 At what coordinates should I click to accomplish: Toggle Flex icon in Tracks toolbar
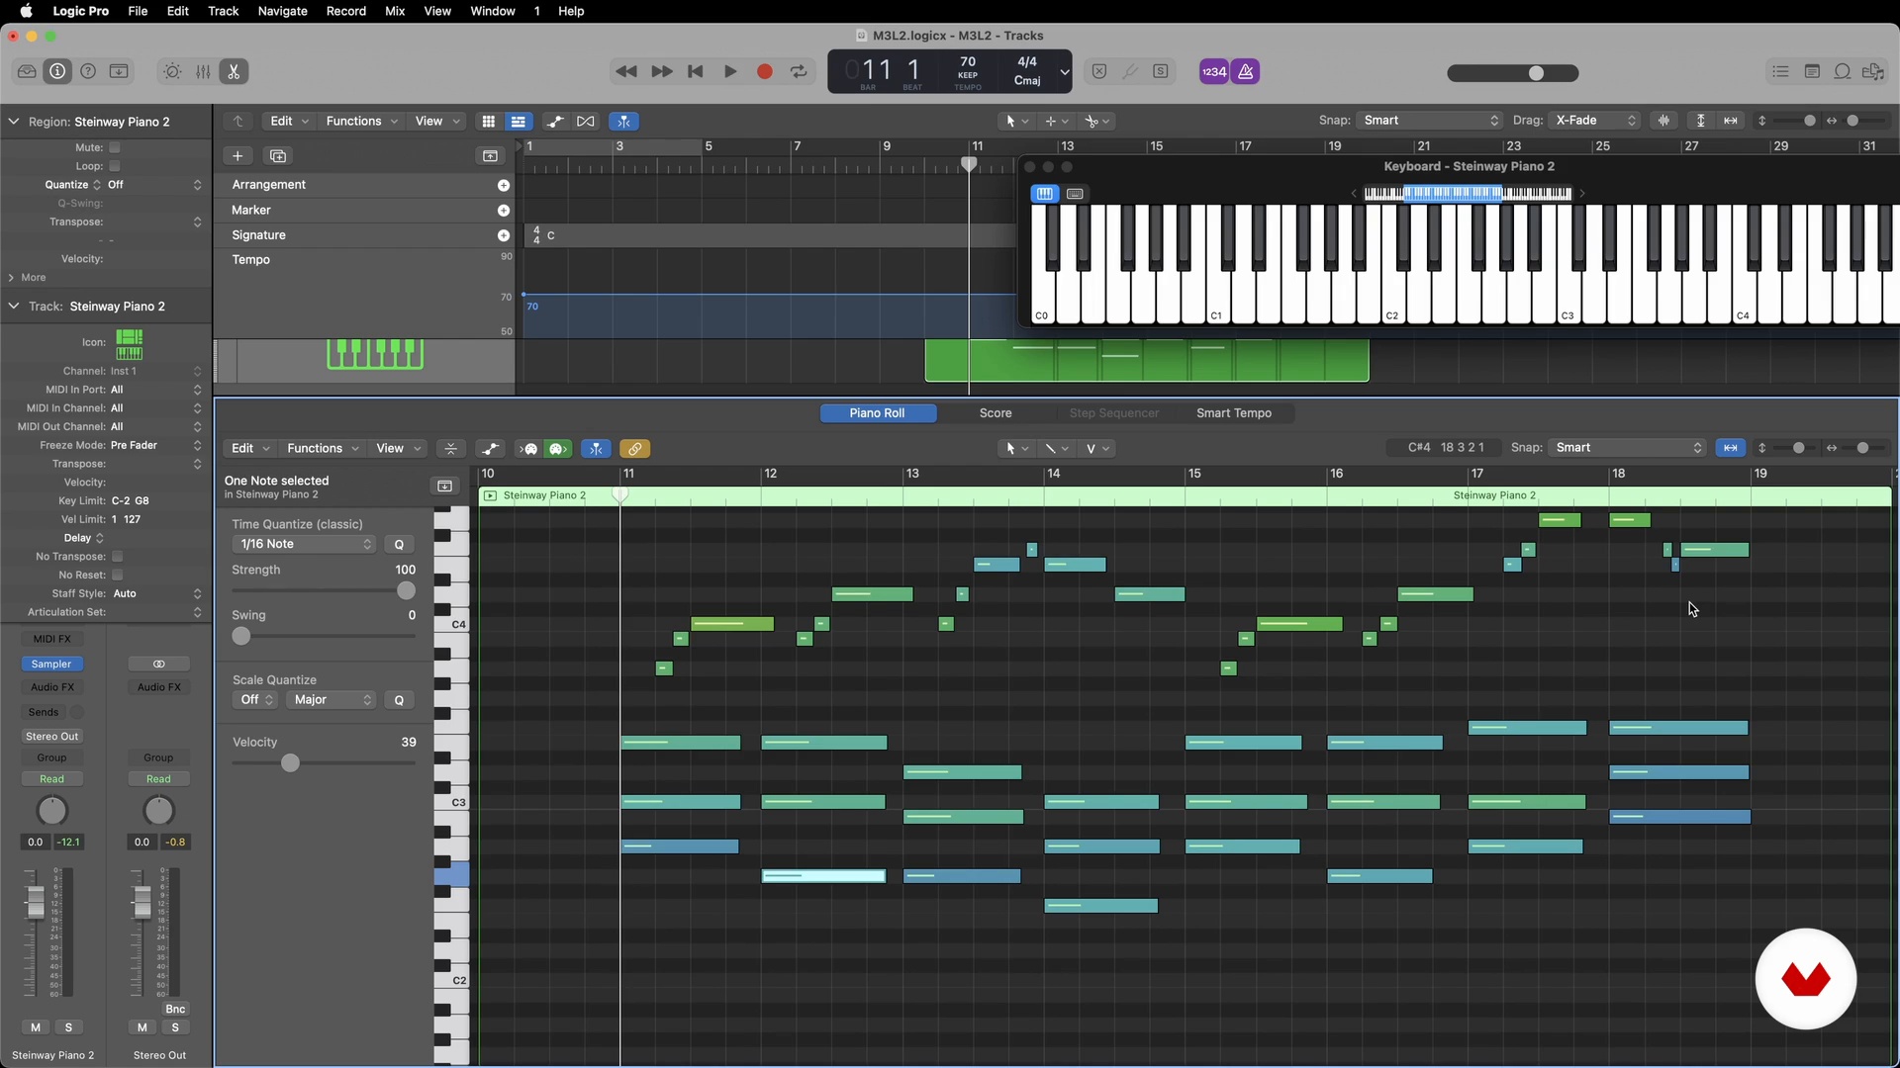coord(586,121)
